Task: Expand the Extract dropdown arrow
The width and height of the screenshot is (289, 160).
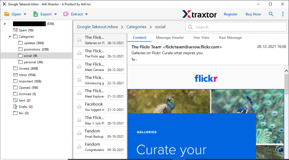Action: coord(86,14)
